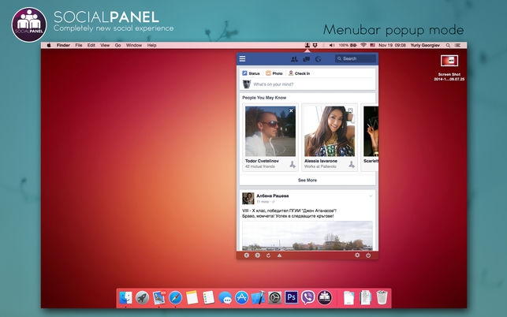Open the Trash in the Dock
Screen dimensions: 507x317
pyautogui.click(x=382, y=297)
